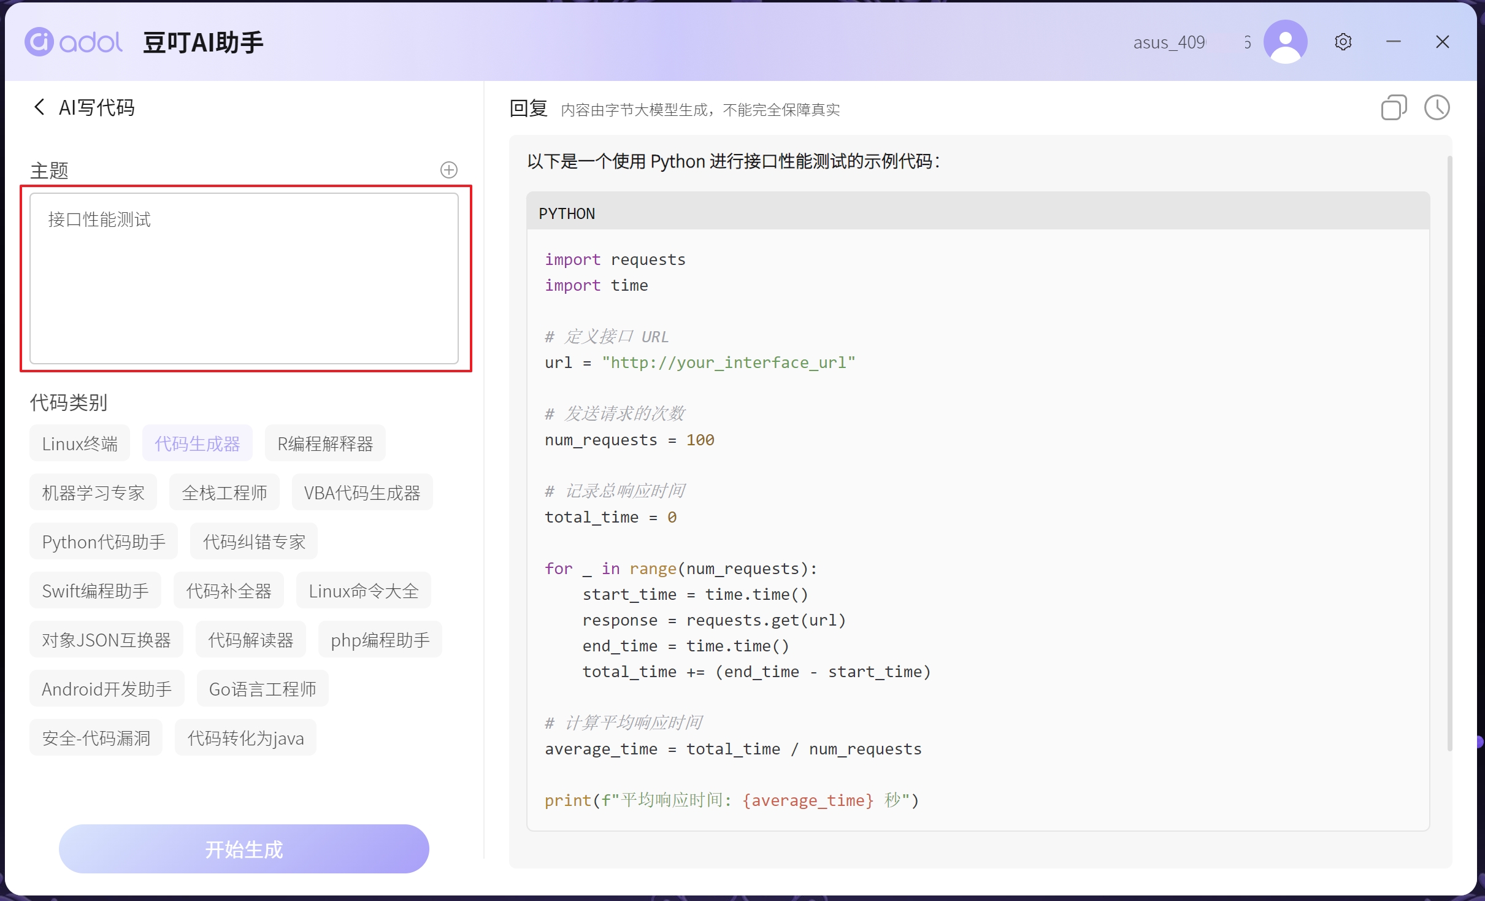The height and width of the screenshot is (901, 1485).
Task: Focus the 主题 text input box
Action: (x=244, y=278)
